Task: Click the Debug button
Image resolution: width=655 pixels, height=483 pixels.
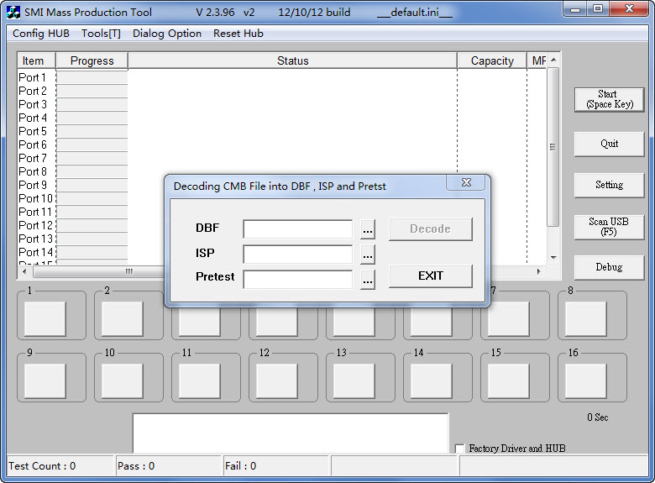Action: (609, 267)
